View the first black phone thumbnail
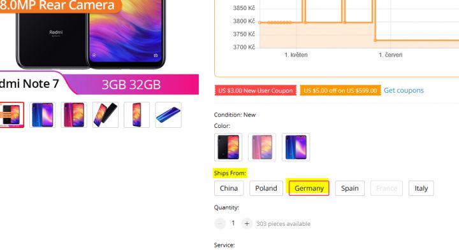Image resolution: width=459 pixels, height=250 pixels. pos(11,115)
